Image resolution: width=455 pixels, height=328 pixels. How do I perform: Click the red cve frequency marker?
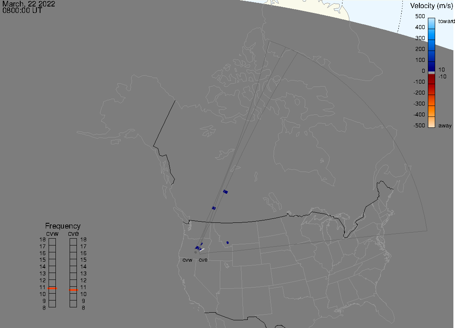73,290
